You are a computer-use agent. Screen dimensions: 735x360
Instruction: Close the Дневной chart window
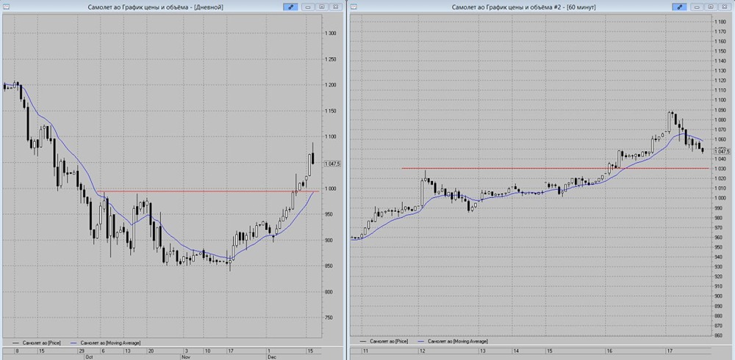[x=335, y=7]
